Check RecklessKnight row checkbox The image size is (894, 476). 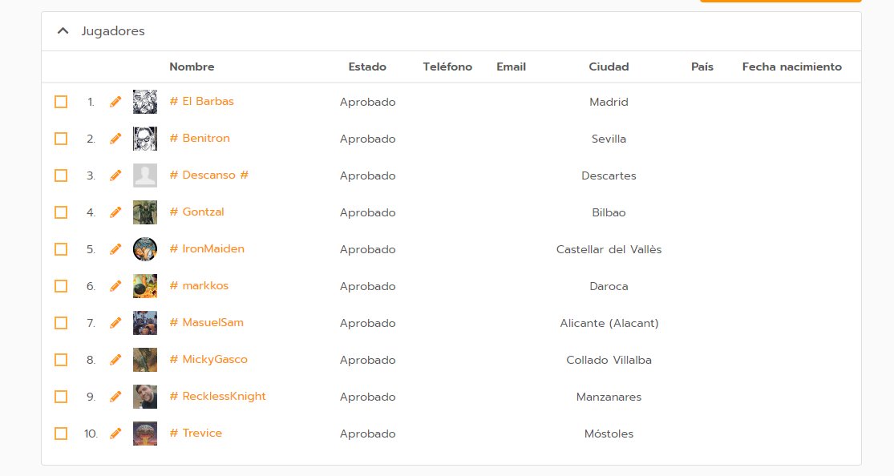pos(61,397)
